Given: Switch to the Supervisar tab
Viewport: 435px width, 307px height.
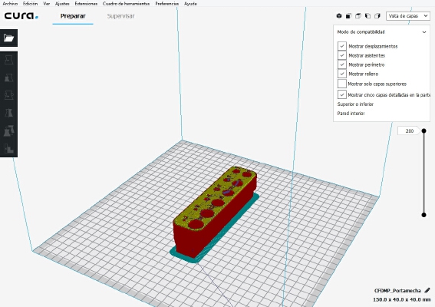Looking at the screenshot, I should point(120,16).
